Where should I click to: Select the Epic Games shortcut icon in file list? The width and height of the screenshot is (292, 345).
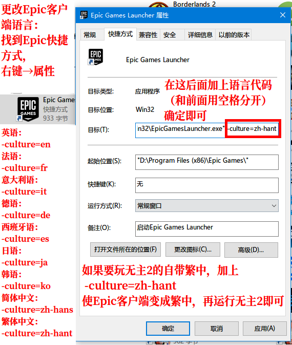coord(28,109)
